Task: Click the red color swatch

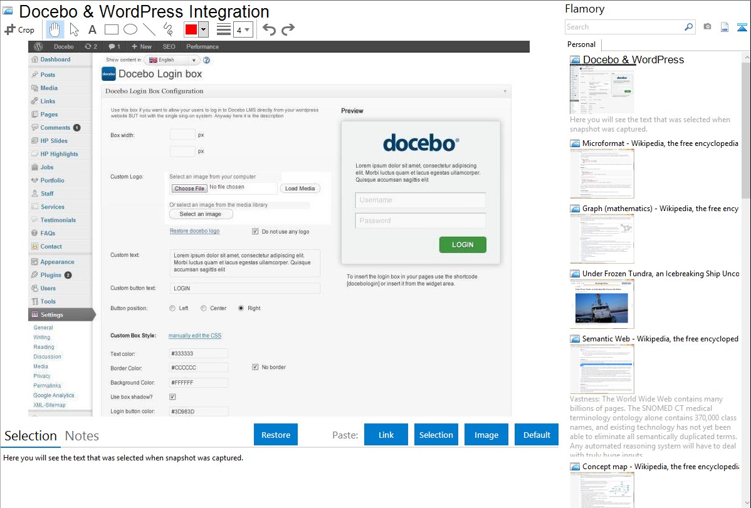Action: click(x=191, y=29)
